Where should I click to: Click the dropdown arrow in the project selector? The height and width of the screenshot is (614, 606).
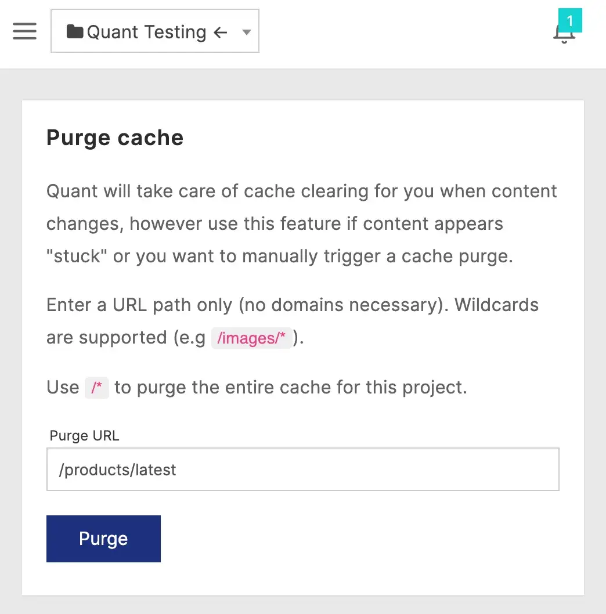[x=246, y=32]
